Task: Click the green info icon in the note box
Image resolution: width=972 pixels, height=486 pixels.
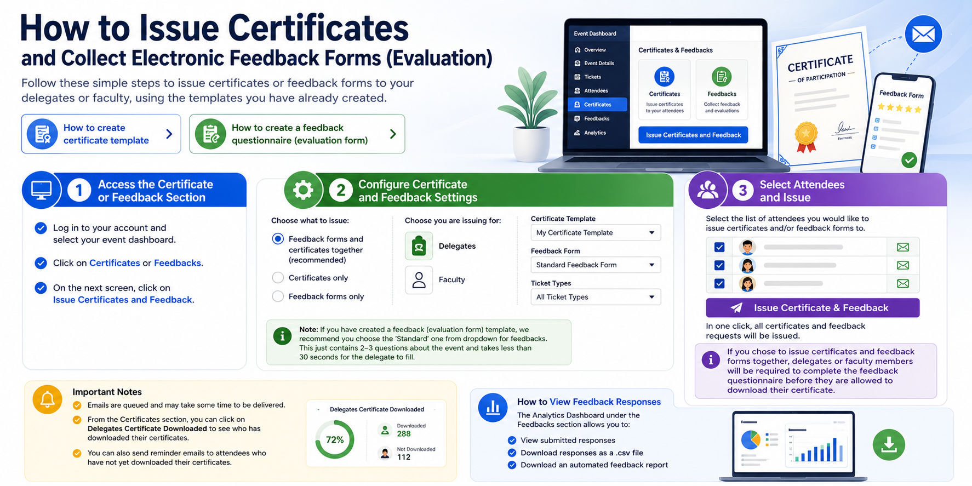Action: click(282, 336)
